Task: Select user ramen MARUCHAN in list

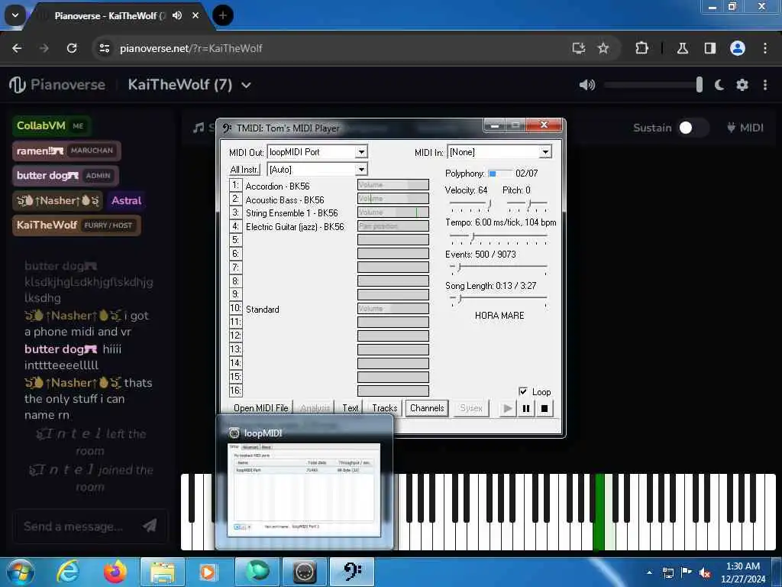Action: [x=66, y=151]
